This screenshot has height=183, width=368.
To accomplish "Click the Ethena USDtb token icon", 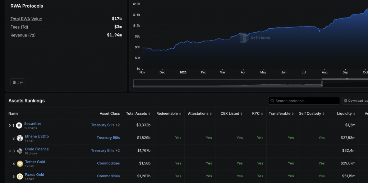I will point(20,138).
